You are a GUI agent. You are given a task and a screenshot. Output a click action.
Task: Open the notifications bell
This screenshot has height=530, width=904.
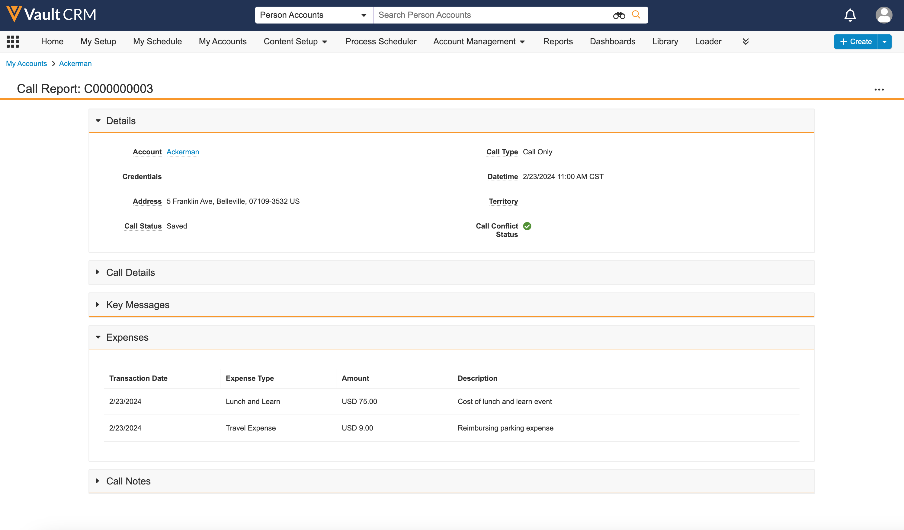pos(850,15)
